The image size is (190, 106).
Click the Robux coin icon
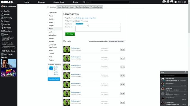click(176, 2)
